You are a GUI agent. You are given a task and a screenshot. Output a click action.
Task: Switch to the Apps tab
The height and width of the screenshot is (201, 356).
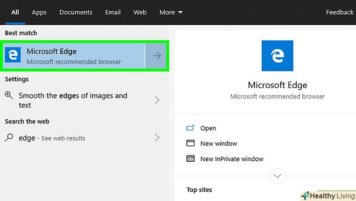coord(39,12)
